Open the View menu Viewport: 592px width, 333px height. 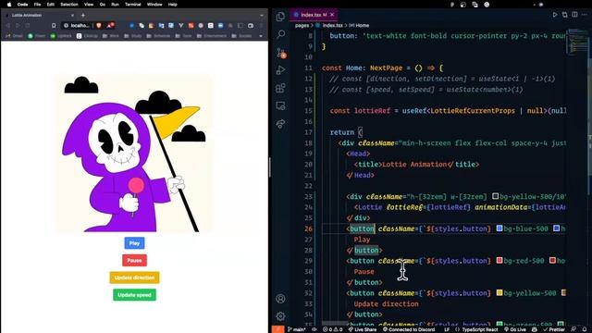[89, 4]
